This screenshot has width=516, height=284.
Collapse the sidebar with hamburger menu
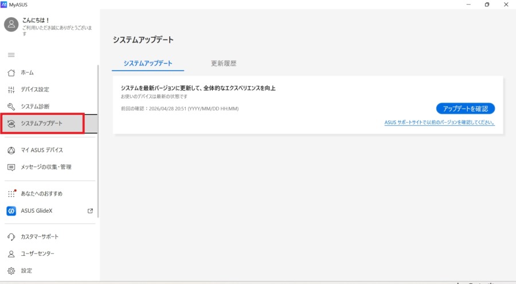pyautogui.click(x=11, y=55)
